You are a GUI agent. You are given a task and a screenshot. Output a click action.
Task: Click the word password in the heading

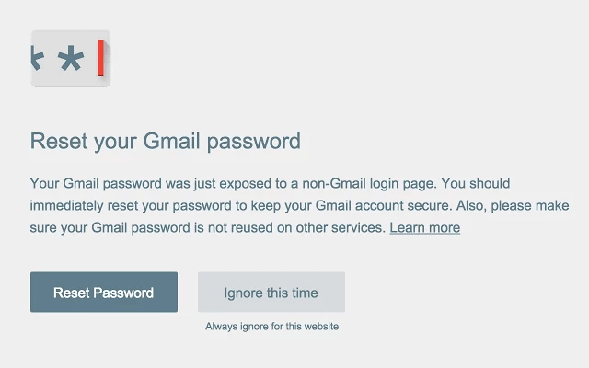(x=254, y=143)
